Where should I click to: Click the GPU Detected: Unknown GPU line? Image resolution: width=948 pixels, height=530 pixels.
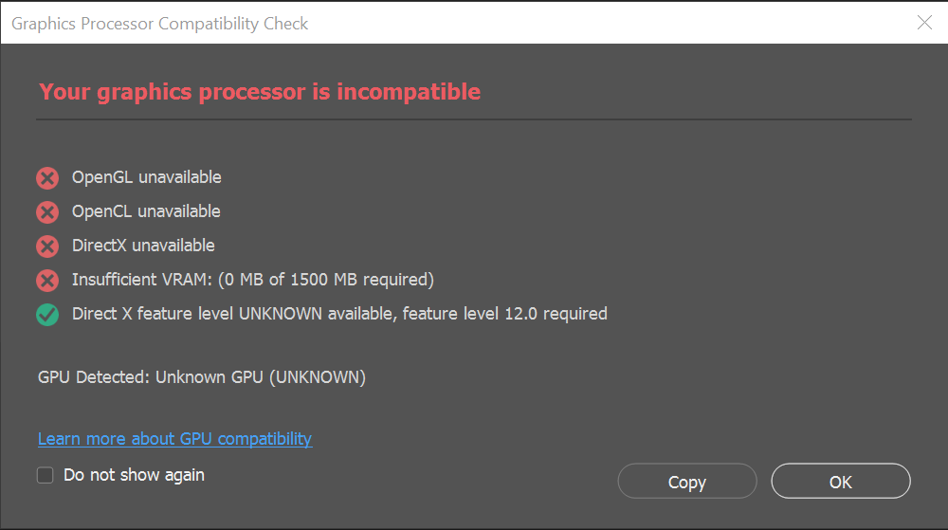click(202, 377)
